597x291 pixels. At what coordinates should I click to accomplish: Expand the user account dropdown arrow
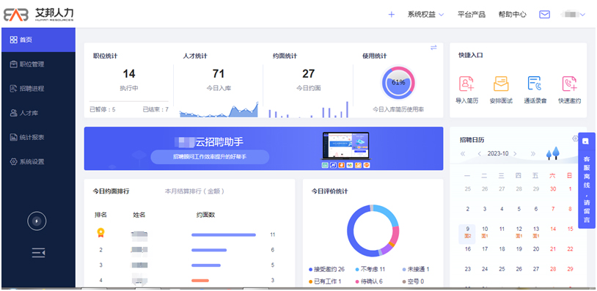pyautogui.click(x=582, y=15)
